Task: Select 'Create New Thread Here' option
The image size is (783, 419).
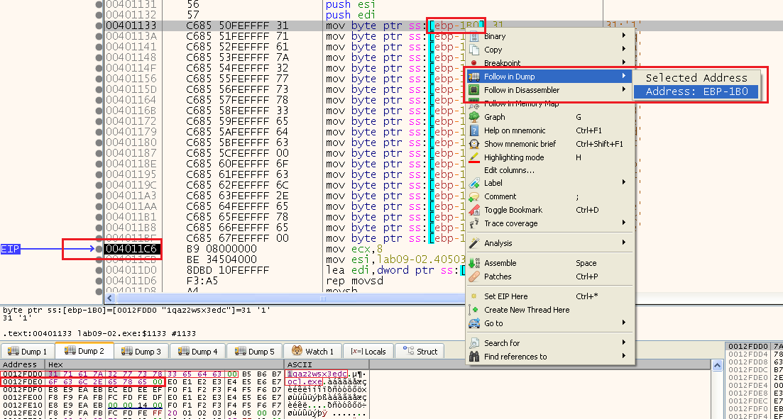Action: (x=527, y=310)
